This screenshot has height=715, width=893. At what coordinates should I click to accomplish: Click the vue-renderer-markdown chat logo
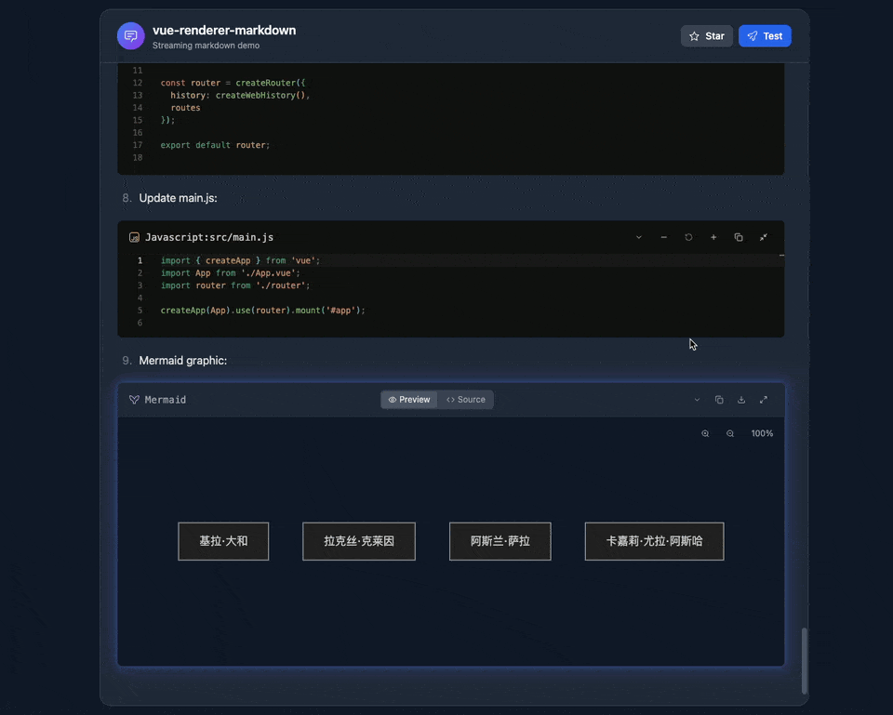[x=131, y=36]
